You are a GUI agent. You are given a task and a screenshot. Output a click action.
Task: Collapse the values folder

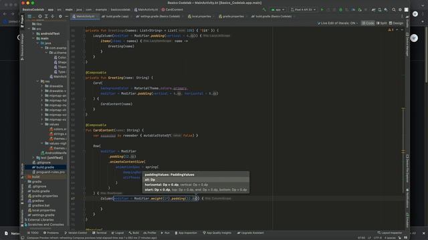coord(42,124)
